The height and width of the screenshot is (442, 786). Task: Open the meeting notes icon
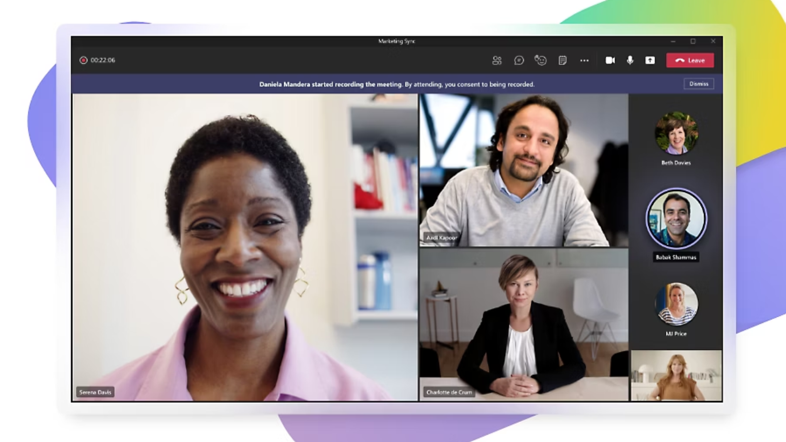562,60
